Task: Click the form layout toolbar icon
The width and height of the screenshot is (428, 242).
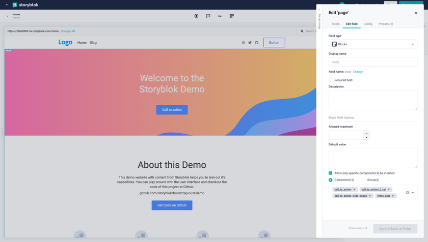Action: 231,16
